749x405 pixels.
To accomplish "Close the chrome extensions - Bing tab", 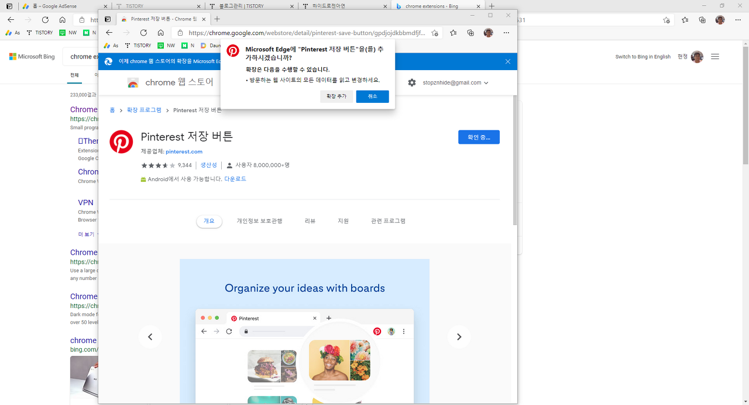I will point(478,6).
